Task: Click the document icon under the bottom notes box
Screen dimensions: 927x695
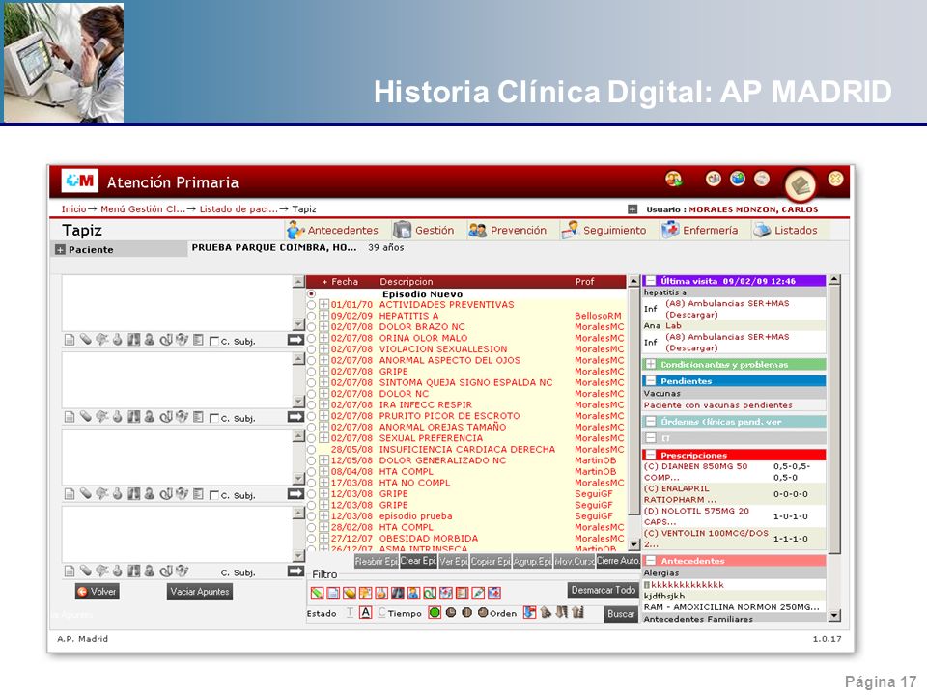Action: click(70, 570)
